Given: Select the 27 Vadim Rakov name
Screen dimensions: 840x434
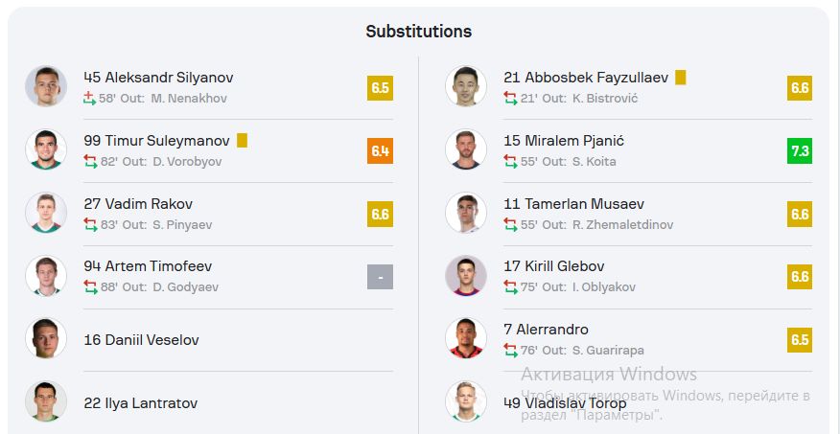Looking at the screenshot, I should [138, 204].
